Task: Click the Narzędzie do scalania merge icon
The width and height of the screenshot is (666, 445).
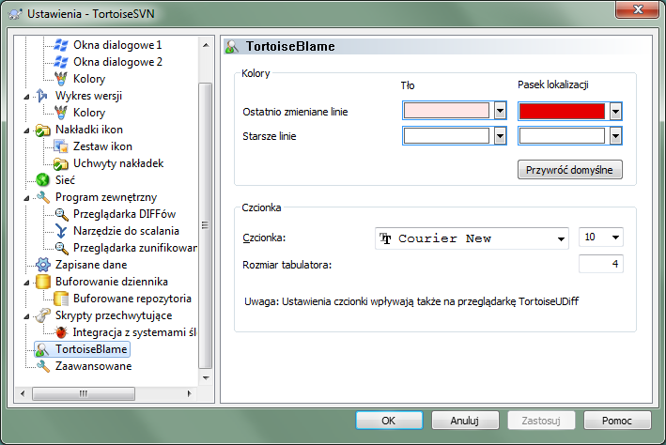Action: (x=61, y=231)
